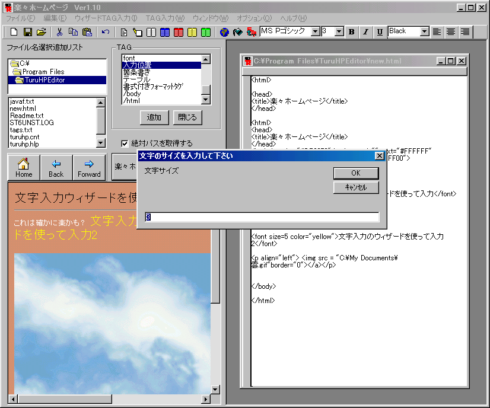Open the ヘルプ(H) menu
490x408 pixels.
click(294, 18)
